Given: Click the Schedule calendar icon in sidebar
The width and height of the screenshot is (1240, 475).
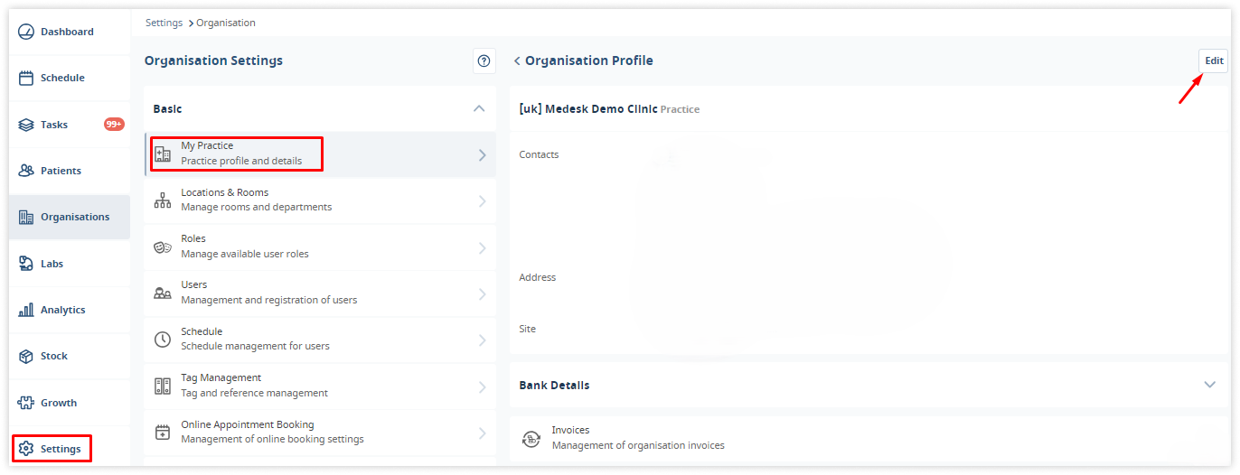Looking at the screenshot, I should pyautogui.click(x=26, y=78).
